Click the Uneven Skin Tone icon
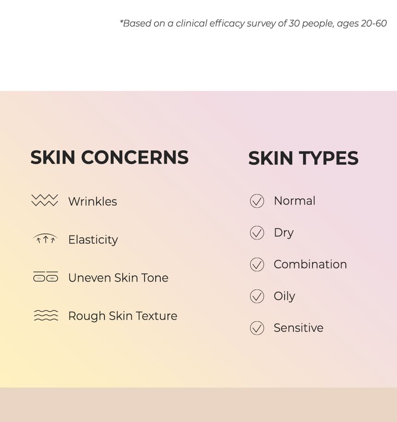This screenshot has height=422, width=397. [x=46, y=277]
